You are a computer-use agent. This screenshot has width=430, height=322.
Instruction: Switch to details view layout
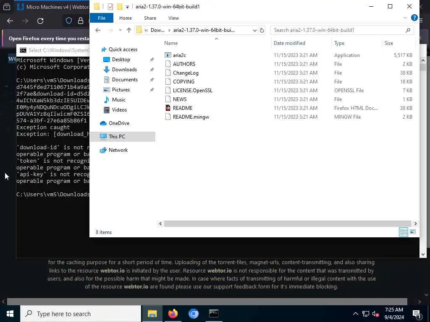(404, 232)
